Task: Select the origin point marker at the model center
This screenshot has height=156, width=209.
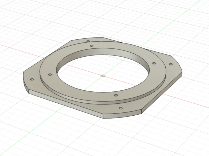Action: (103, 76)
